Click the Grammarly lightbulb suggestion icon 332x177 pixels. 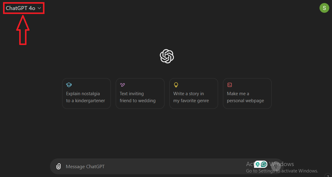coord(257,164)
